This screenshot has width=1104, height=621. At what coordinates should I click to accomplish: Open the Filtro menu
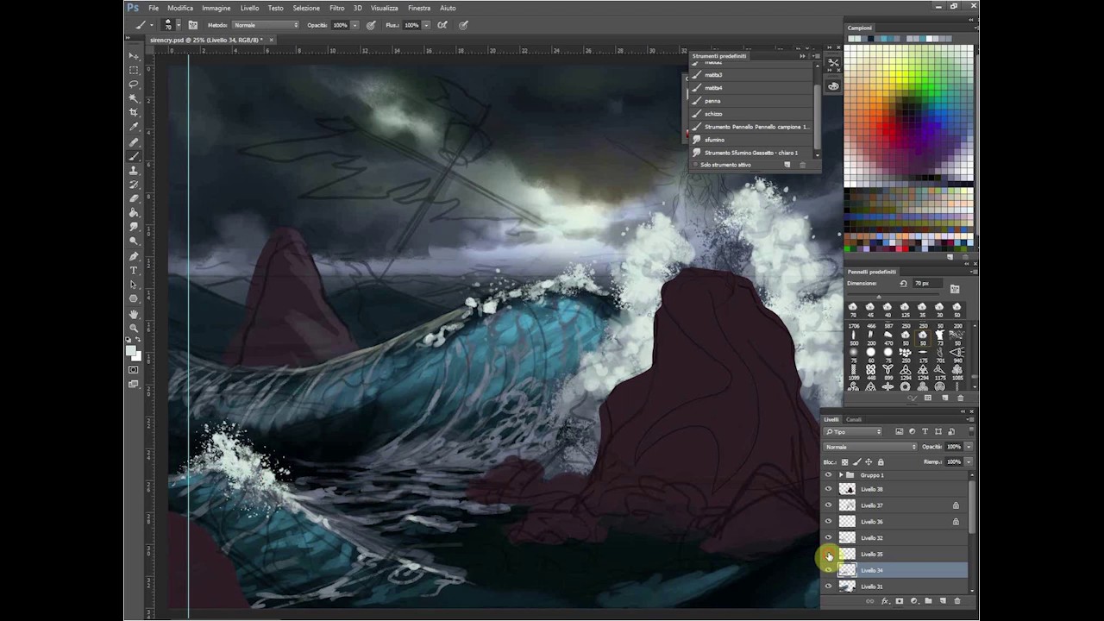[336, 8]
